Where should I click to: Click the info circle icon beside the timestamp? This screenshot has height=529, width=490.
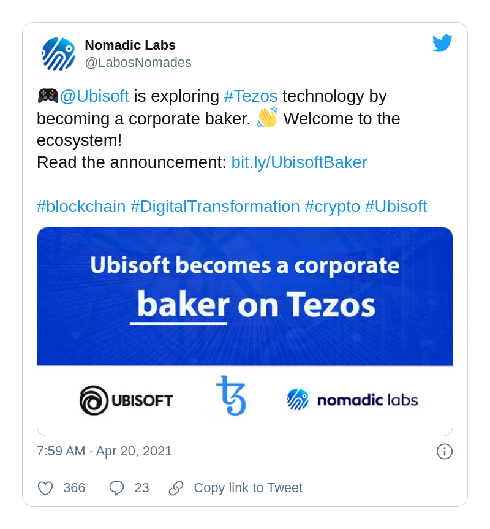(x=444, y=451)
